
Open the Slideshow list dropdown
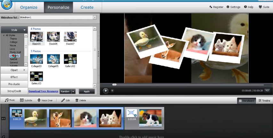pos(95,17)
